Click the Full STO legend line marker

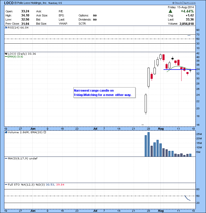[6, 185]
